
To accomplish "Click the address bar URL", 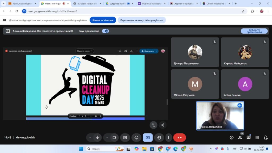I will coord(52,11).
